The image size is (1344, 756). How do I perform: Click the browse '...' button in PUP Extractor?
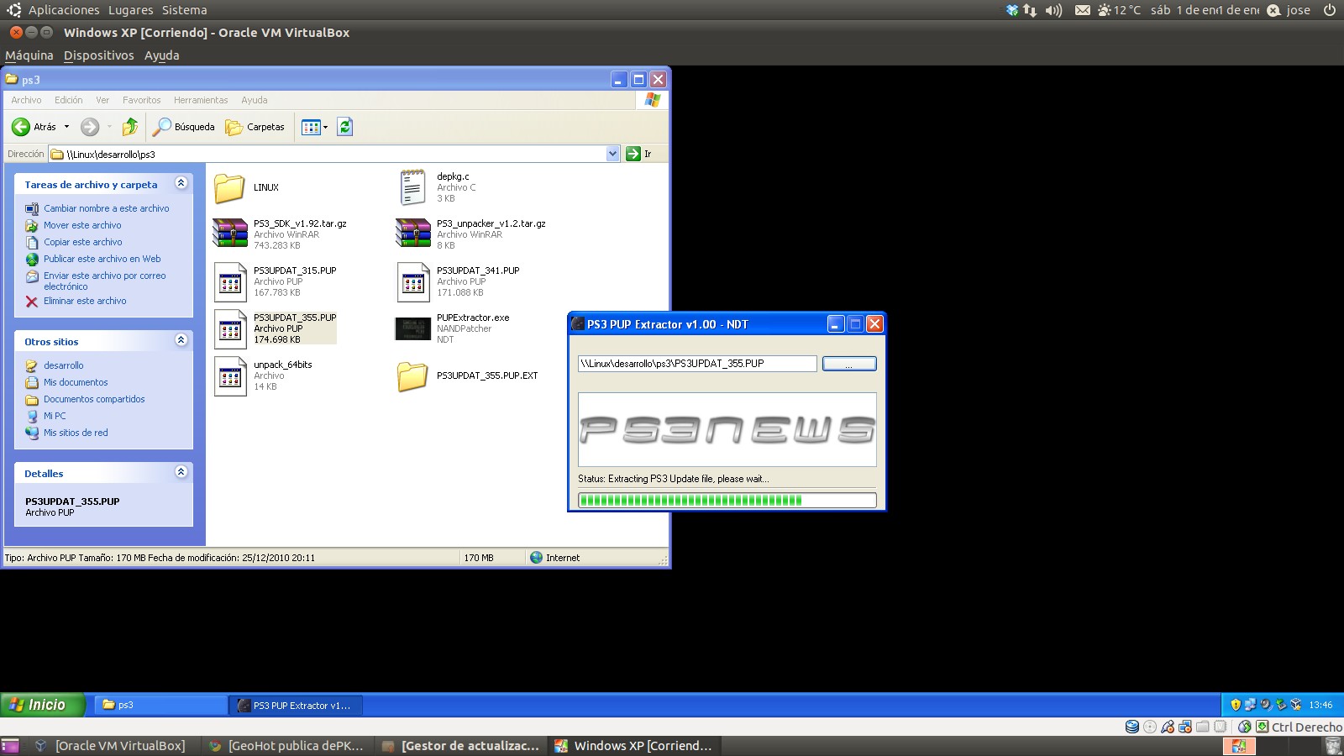click(x=849, y=364)
